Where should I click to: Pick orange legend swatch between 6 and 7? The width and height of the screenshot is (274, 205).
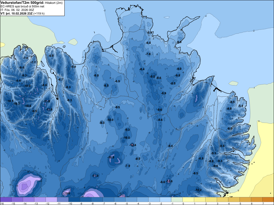(257, 200)
